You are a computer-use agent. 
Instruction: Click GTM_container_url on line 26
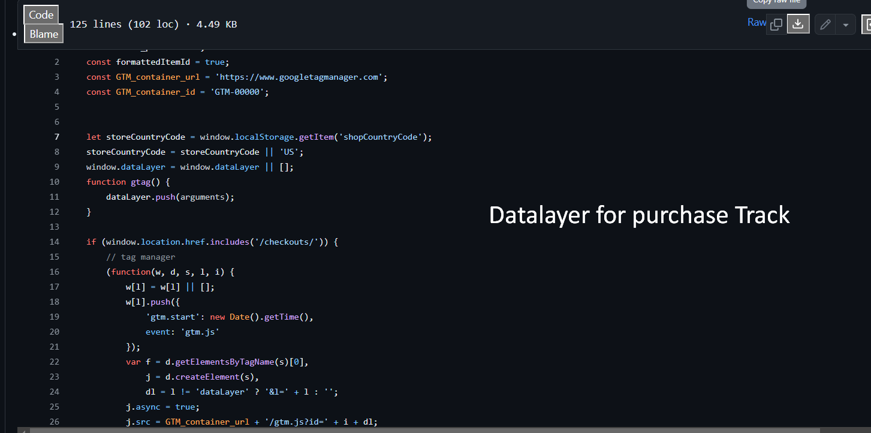click(x=207, y=422)
